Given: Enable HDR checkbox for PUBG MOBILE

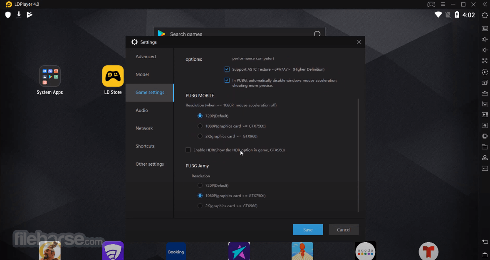Looking at the screenshot, I should [188, 150].
